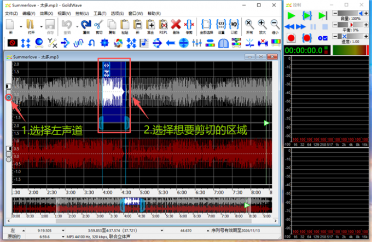Viewport: 372px width, 242px height.
Task: Click the speed slider in control panel
Action: [352, 36]
